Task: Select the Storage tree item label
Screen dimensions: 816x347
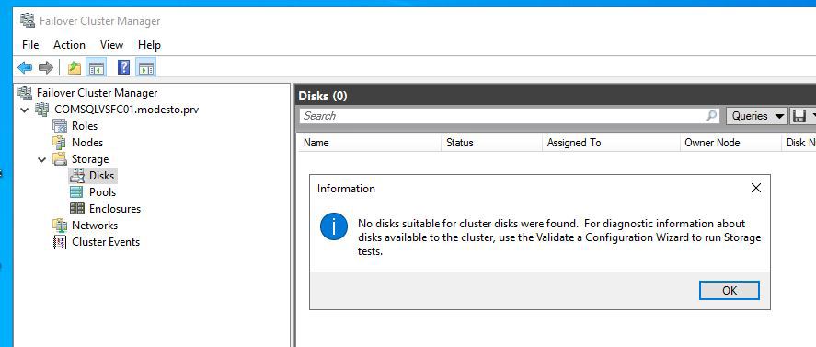Action: click(90, 159)
